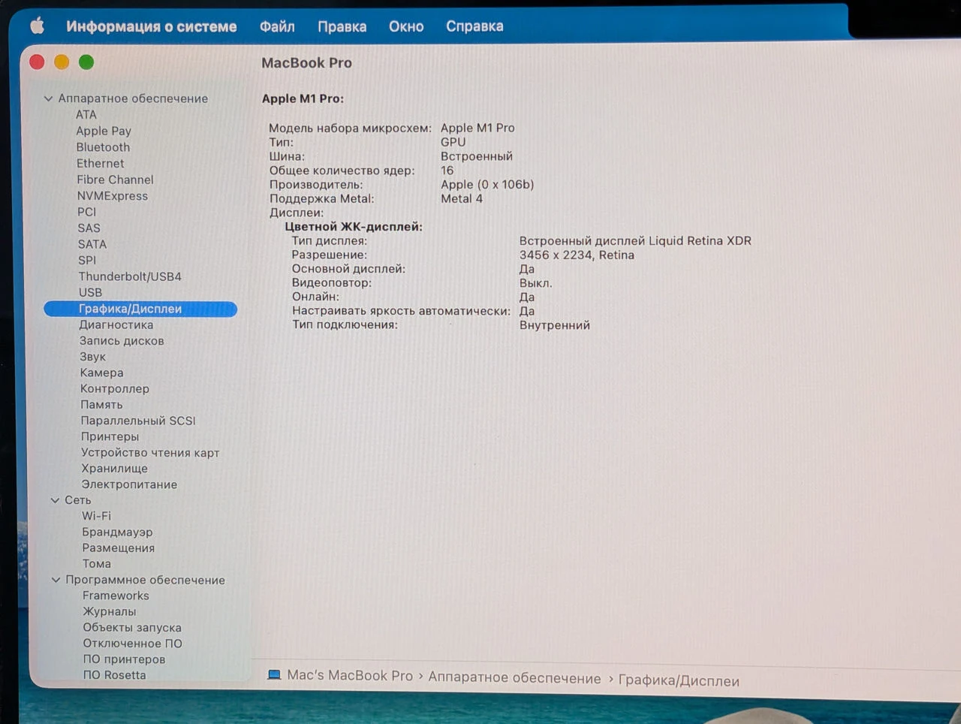Select Камера in the sidebar
This screenshot has height=724, width=961.
pos(102,373)
